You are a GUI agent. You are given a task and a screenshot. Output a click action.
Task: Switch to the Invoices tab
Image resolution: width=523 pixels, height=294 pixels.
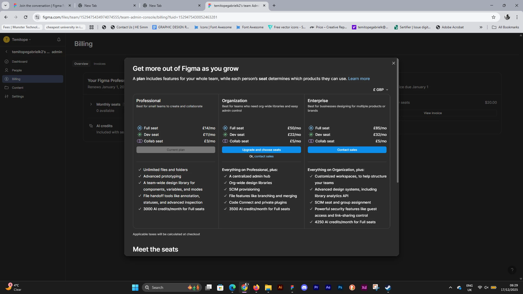pos(99,64)
